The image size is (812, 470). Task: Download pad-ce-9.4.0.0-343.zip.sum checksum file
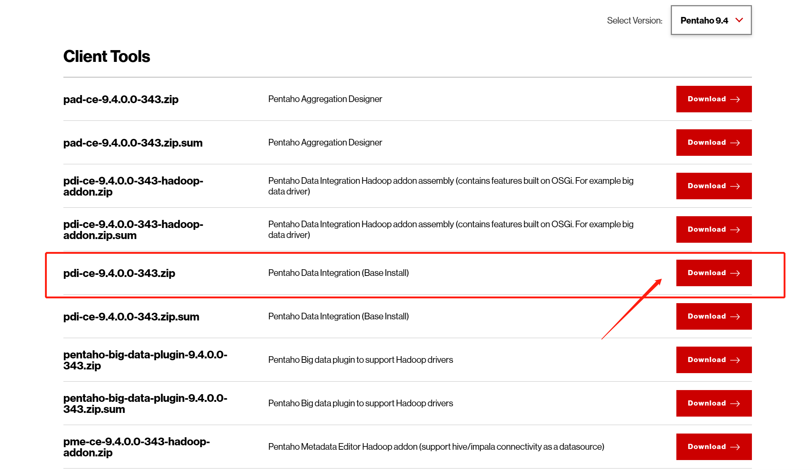pyautogui.click(x=713, y=143)
